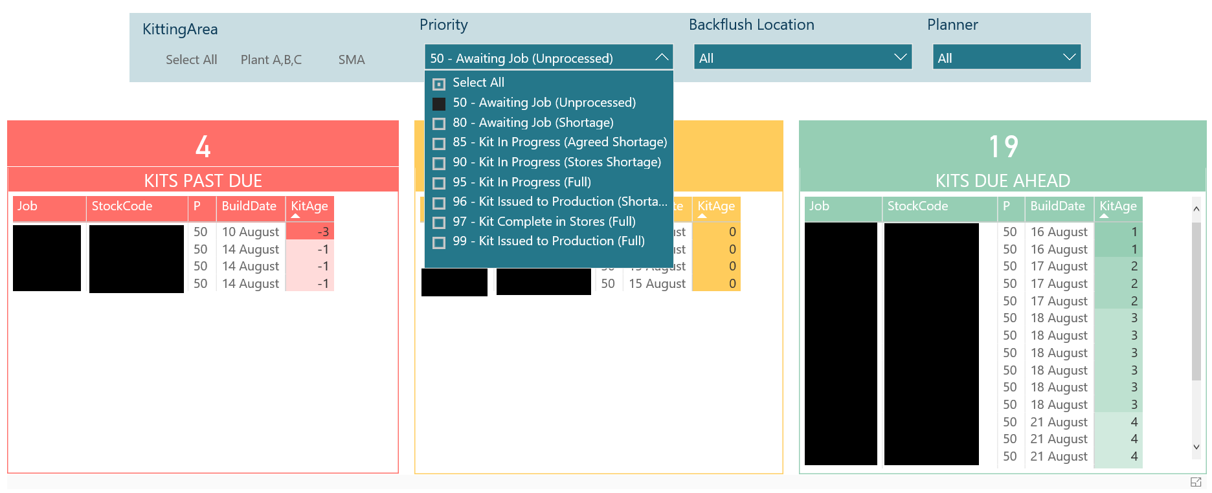Image resolution: width=1212 pixels, height=493 pixels.
Task: Sort Kits Past Due by BuildDate column
Action: [251, 208]
